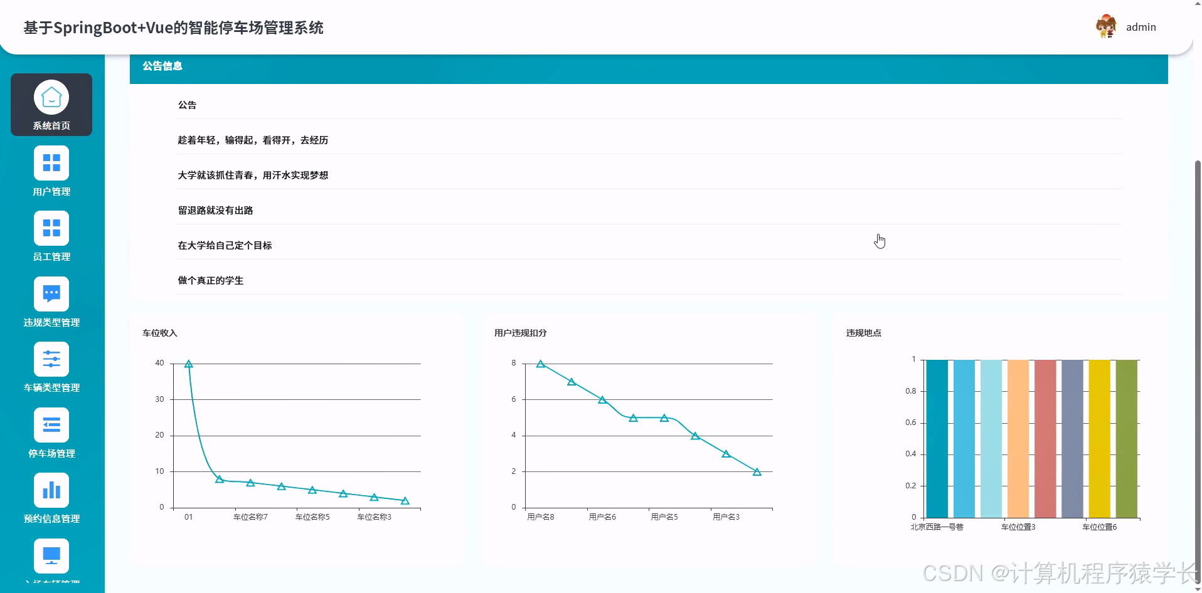Open announcement 大学就该抓住青春，用汗水实现梦想

point(253,176)
